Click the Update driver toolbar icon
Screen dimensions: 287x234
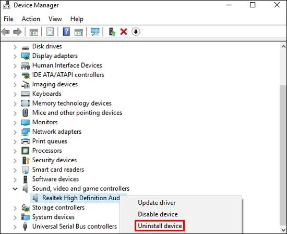pyautogui.click(x=112, y=32)
